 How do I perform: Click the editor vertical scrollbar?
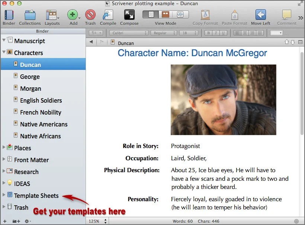tap(302, 93)
